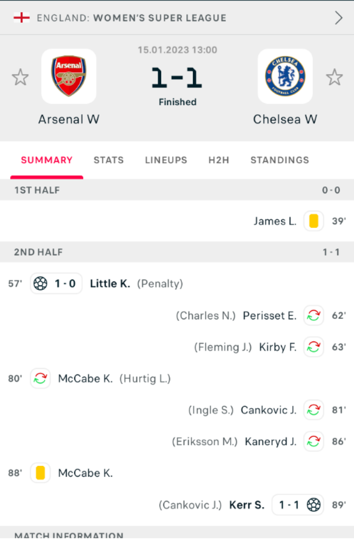This screenshot has width=354, height=540.
Task: Click the substitution icon for Kirby F.
Action: 314,347
